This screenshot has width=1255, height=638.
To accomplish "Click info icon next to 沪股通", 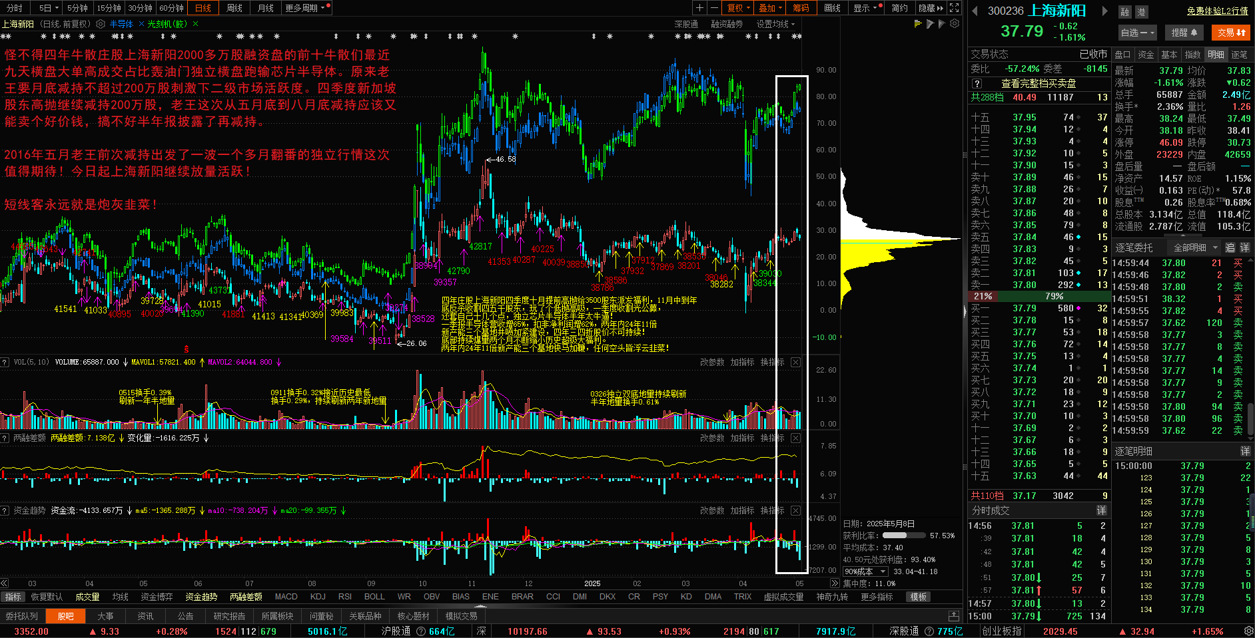I will coord(421,631).
